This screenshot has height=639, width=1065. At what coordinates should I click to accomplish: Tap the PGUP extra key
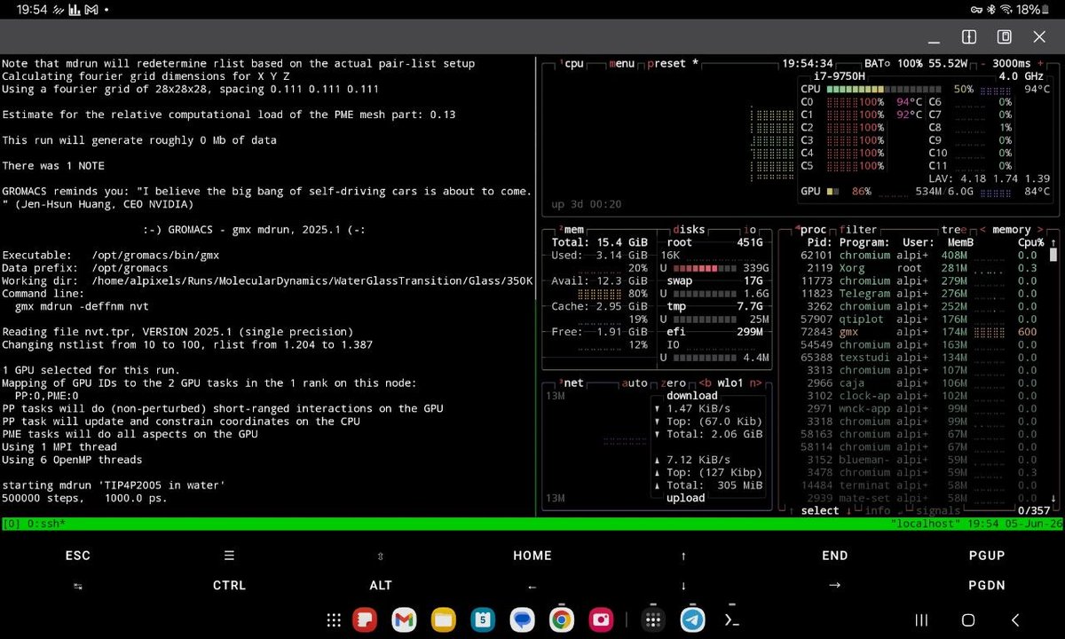click(987, 556)
